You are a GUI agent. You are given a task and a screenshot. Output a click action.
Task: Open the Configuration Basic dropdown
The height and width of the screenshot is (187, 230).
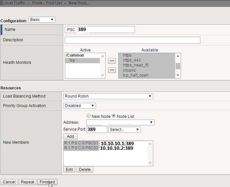(x=42, y=20)
